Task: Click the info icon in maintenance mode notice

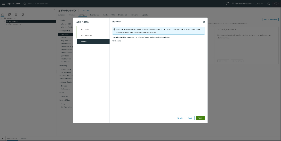Action: click(x=114, y=30)
